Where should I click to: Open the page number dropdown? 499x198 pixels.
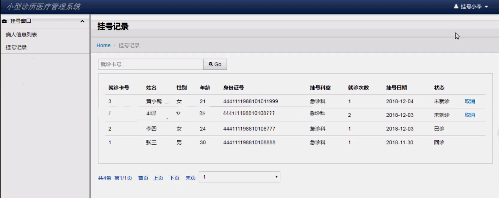[239, 177]
